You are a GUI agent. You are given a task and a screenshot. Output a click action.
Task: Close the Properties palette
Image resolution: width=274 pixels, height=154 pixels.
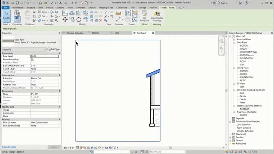(60, 33)
